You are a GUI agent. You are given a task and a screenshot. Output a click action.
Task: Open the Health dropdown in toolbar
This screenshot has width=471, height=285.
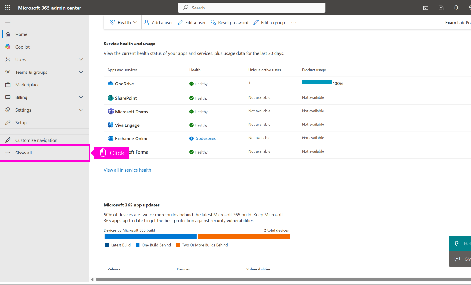pyautogui.click(x=124, y=23)
